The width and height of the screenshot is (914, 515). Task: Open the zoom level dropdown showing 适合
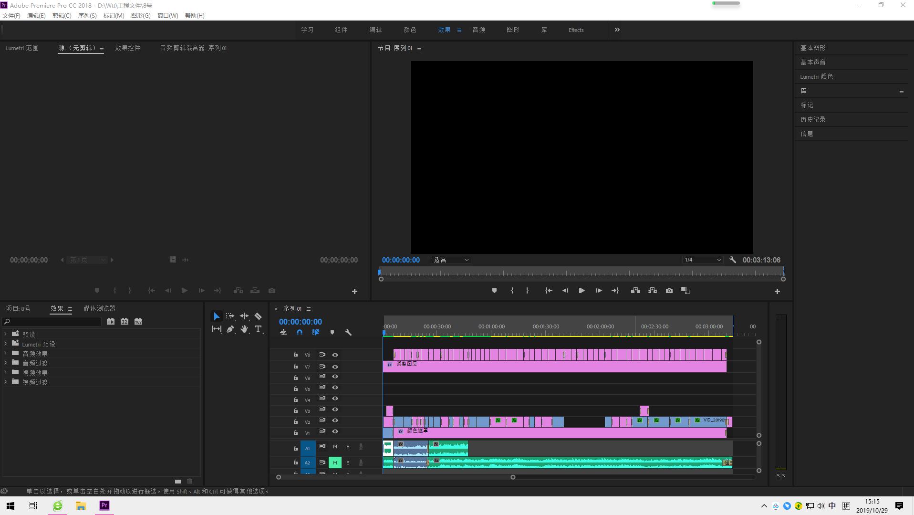(x=451, y=260)
